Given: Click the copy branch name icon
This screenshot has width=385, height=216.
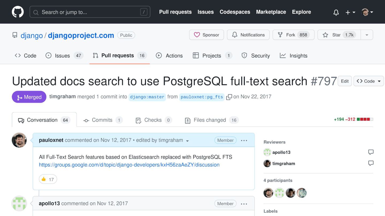Looking at the screenshot, I should 229,97.
